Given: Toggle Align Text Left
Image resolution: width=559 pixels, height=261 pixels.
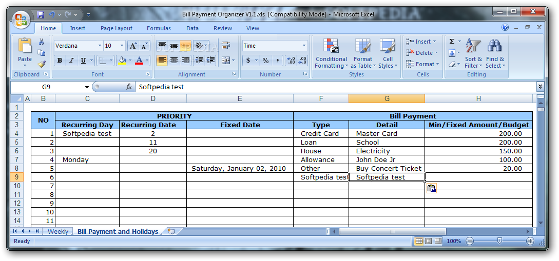Looking at the screenshot, I should tap(162, 61).
